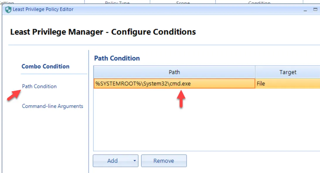Minimize the Least Privilege Policy Editor window
The width and height of the screenshot is (320, 173).
pyautogui.click(x=305, y=10)
